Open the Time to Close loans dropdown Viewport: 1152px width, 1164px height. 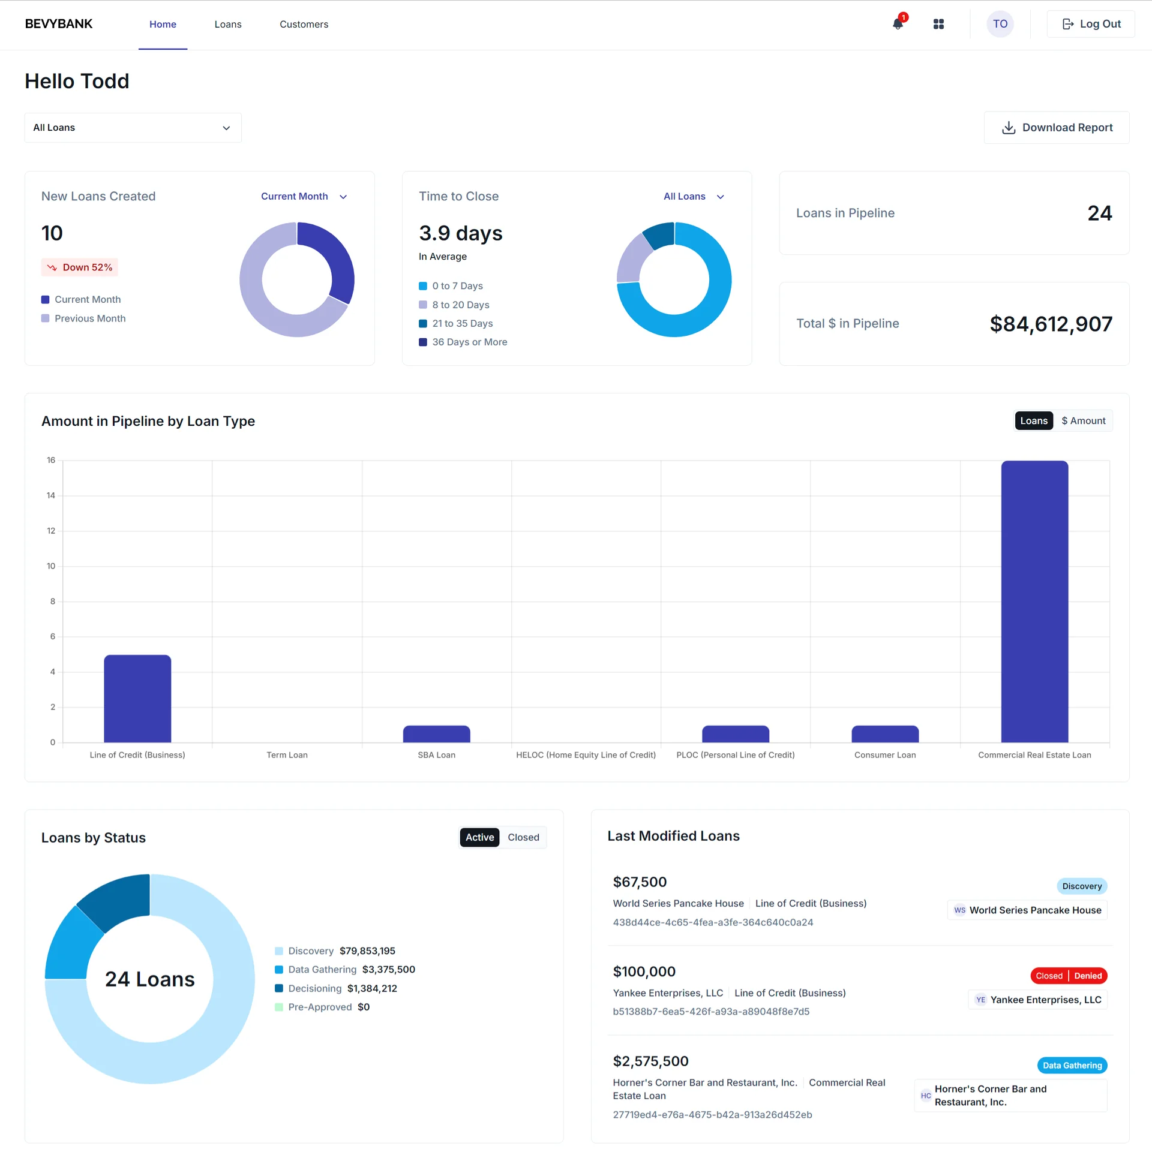coord(693,197)
